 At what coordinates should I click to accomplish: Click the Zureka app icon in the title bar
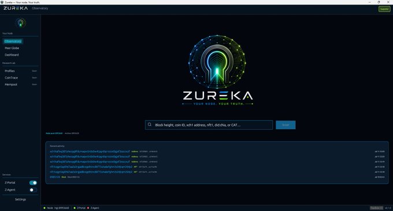(2, 2)
